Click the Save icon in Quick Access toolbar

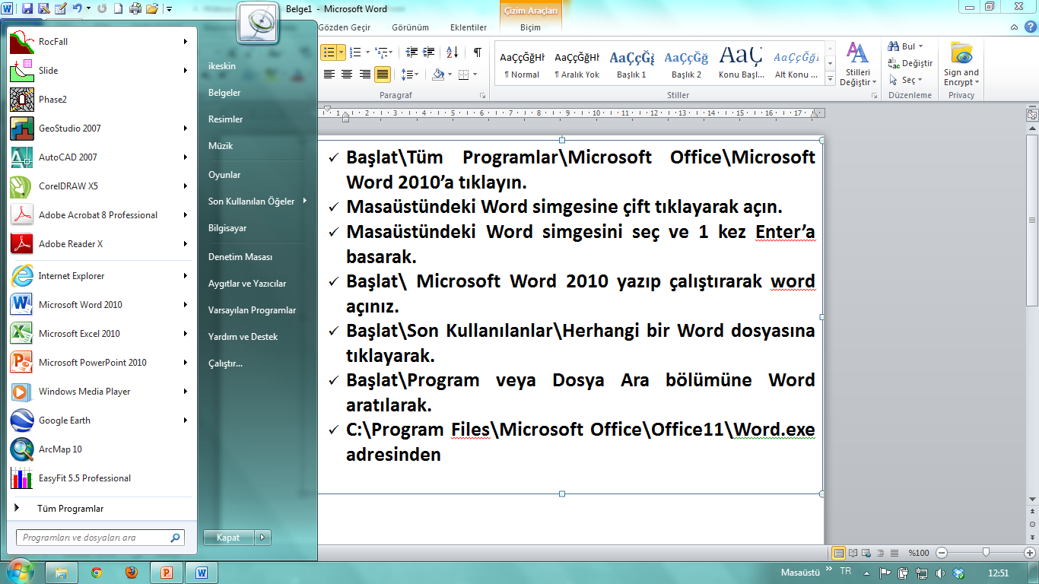click(27, 9)
